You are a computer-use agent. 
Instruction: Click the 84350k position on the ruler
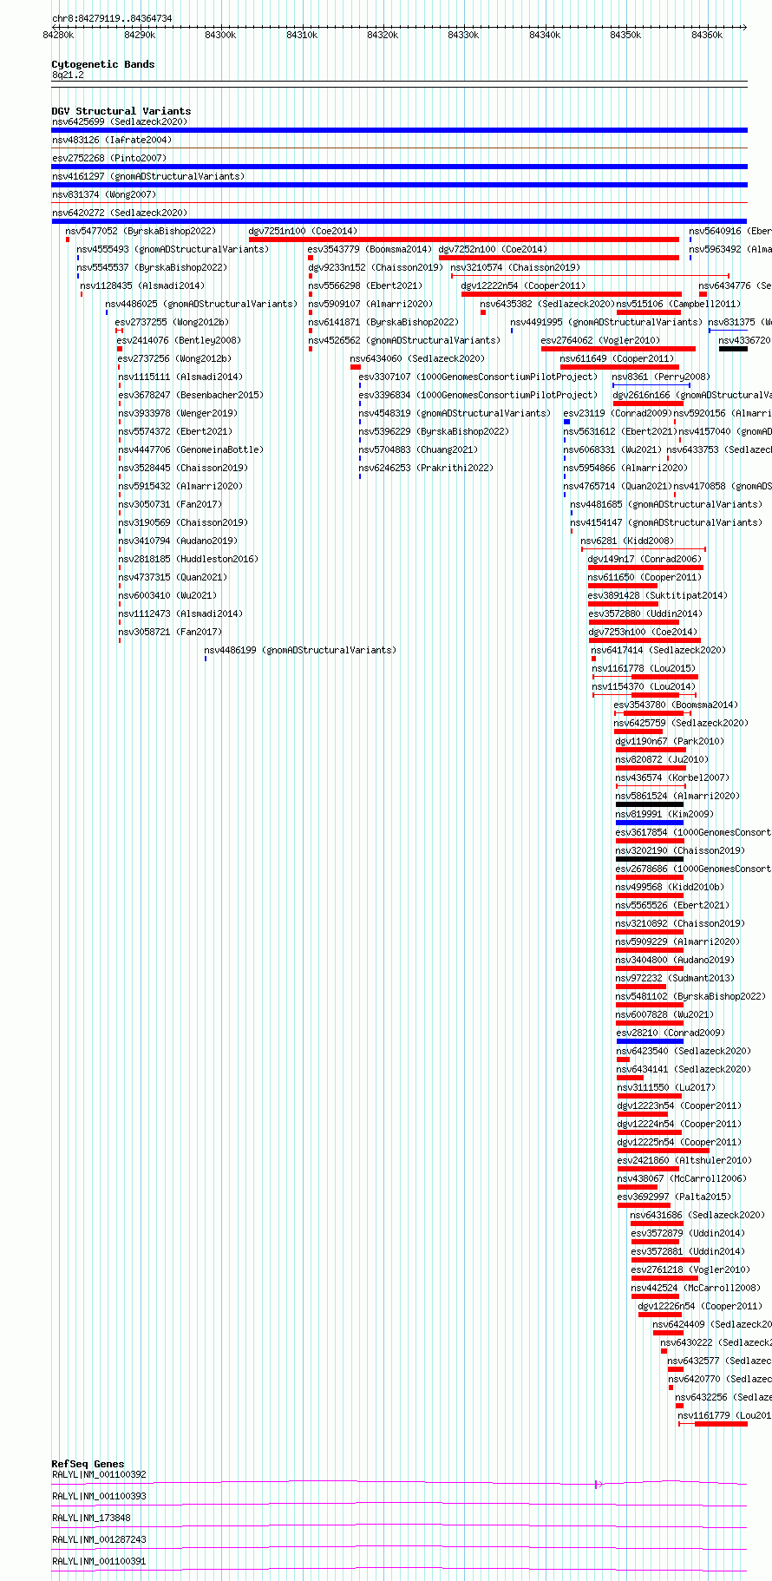(625, 35)
